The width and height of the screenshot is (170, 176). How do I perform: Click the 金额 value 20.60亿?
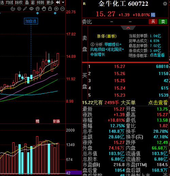point(116,137)
